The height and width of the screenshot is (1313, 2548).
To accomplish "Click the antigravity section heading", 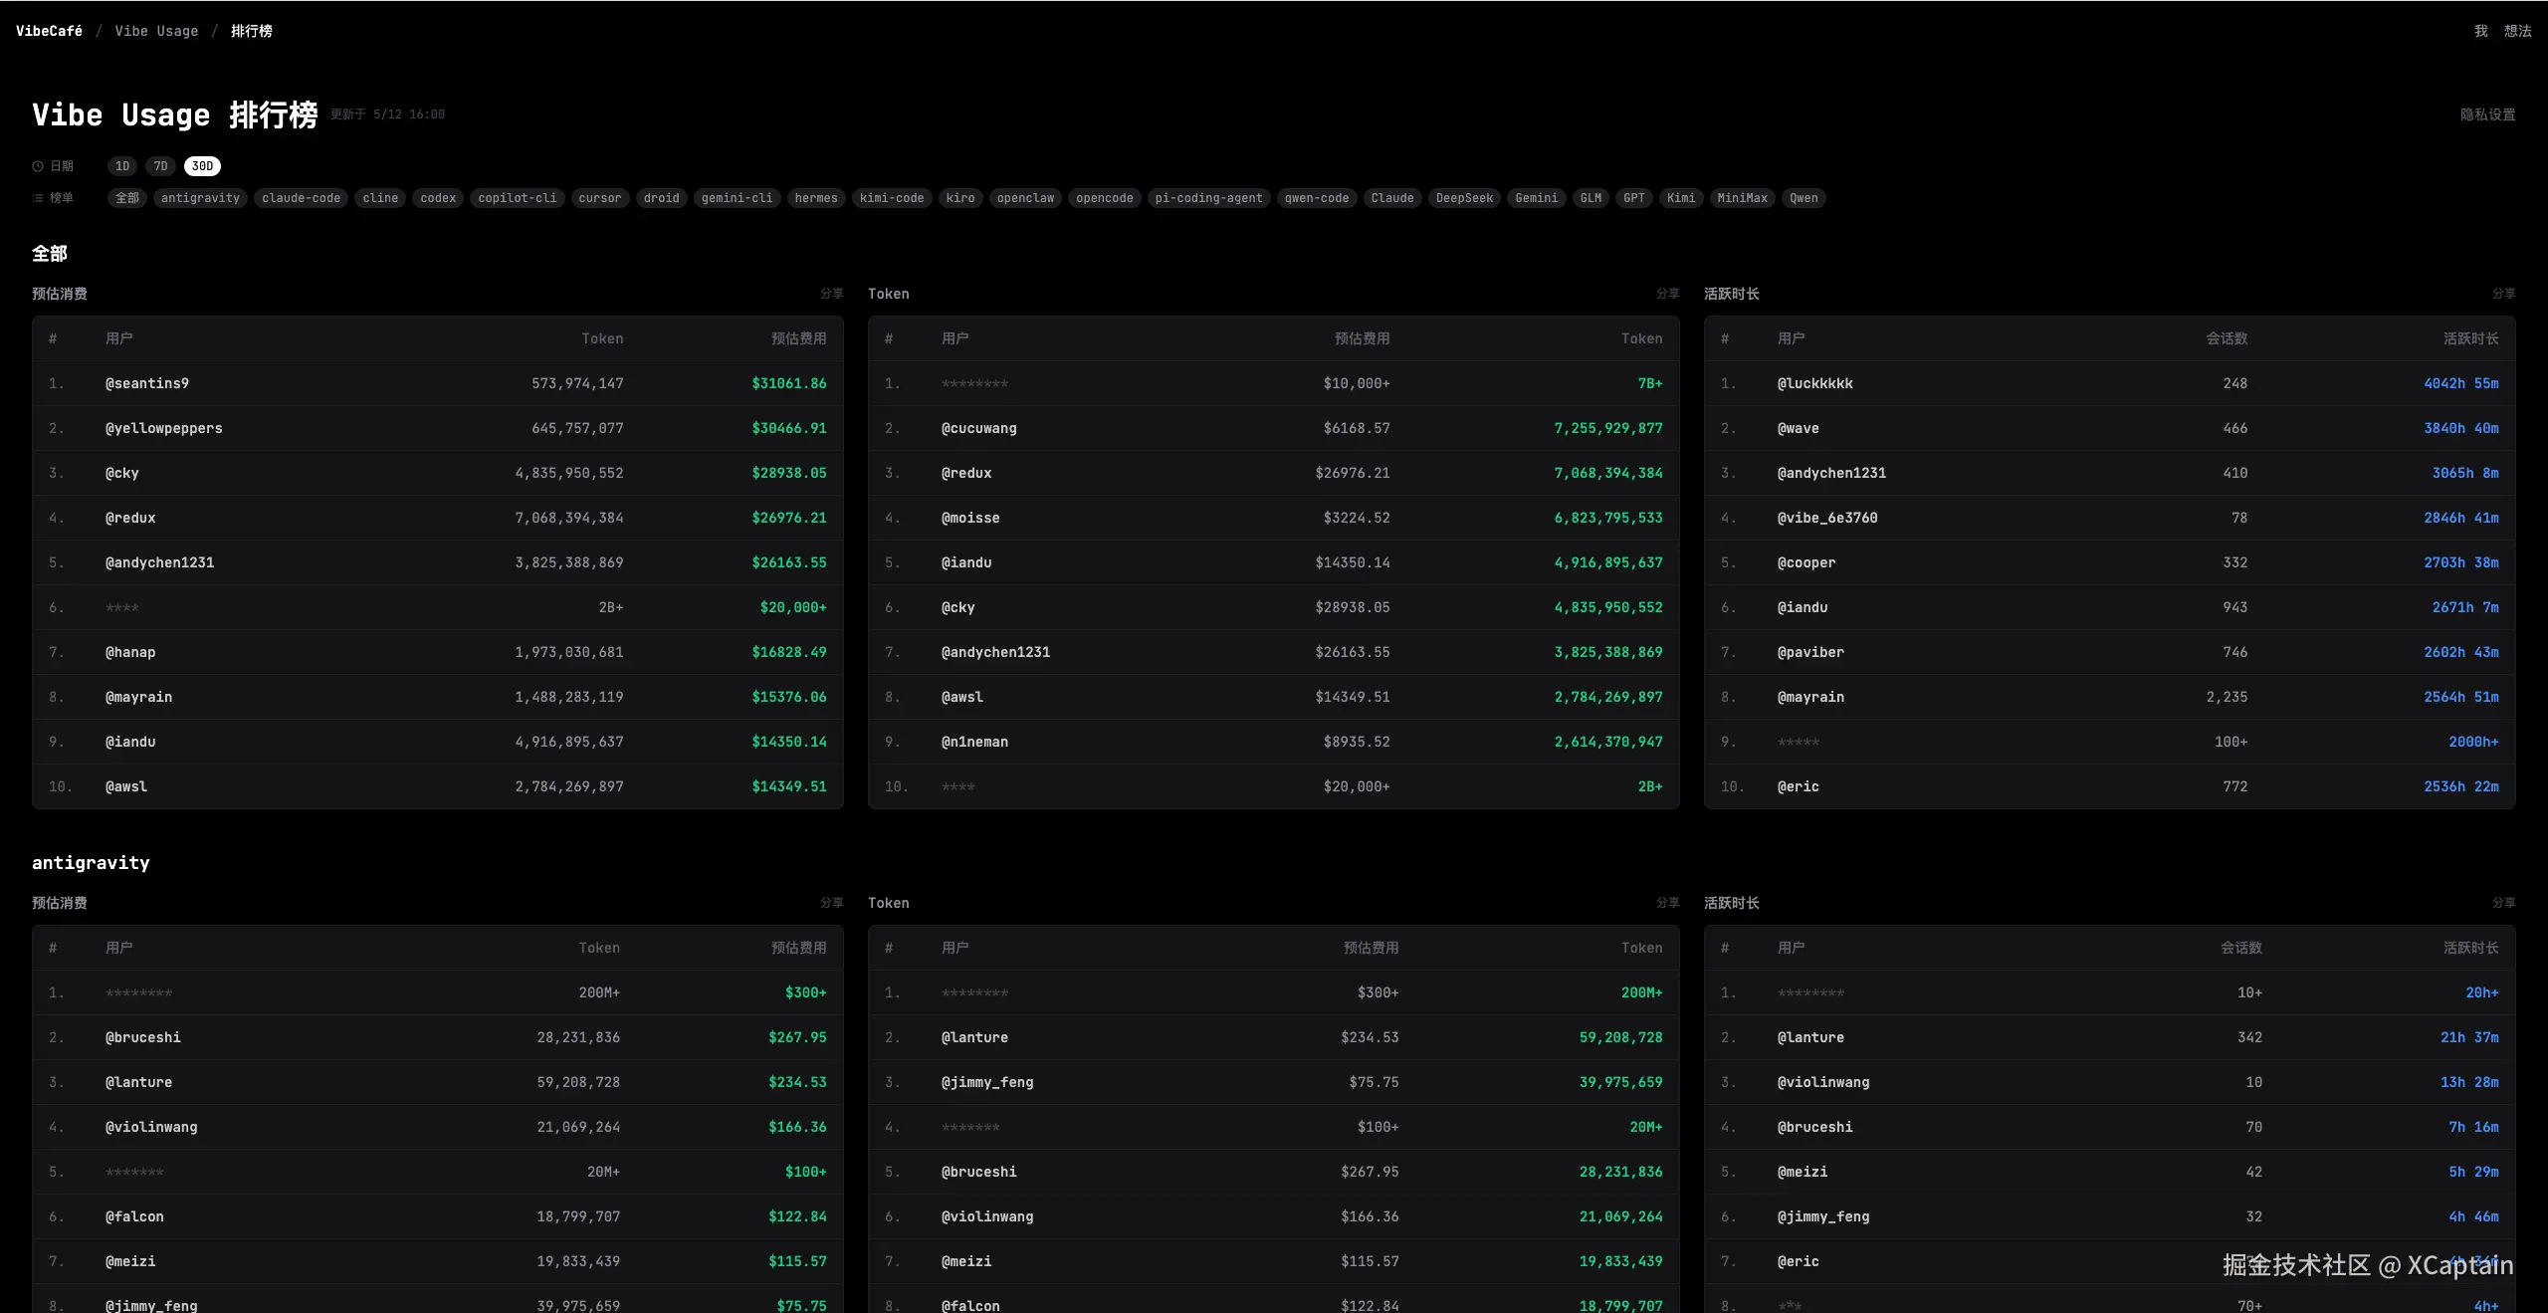I will click(91, 863).
